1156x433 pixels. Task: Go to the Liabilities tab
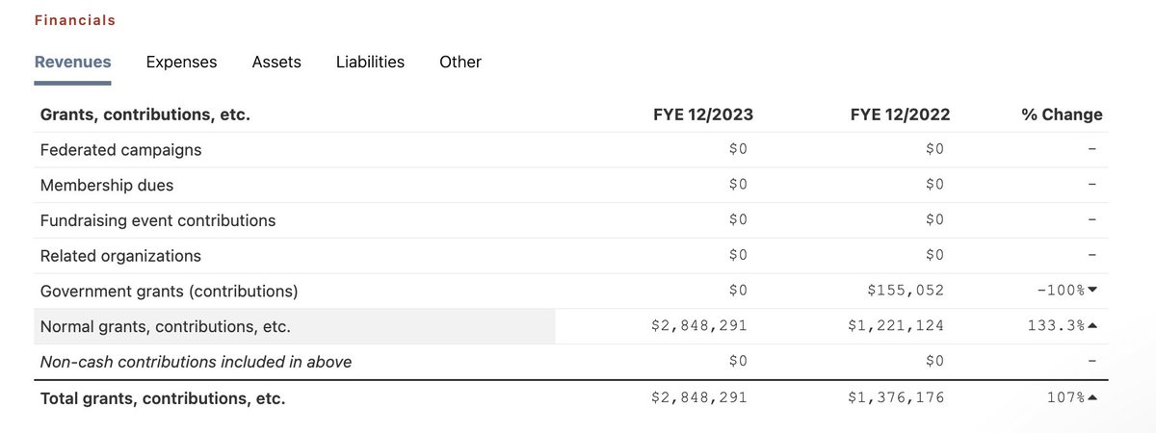[x=370, y=62]
